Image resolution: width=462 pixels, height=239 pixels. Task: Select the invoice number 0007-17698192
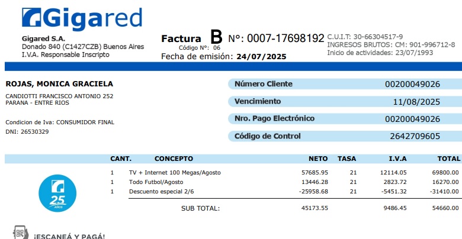coord(285,38)
